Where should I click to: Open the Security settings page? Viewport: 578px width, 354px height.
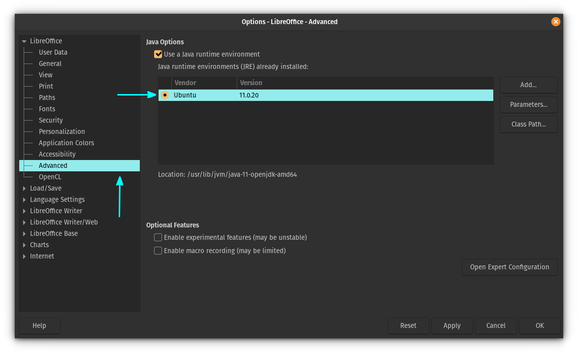coord(51,120)
